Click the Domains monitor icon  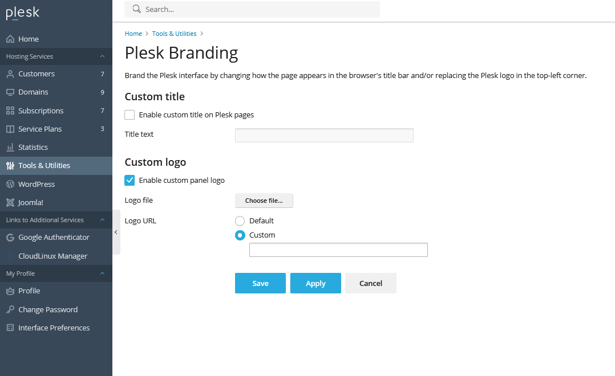10,92
